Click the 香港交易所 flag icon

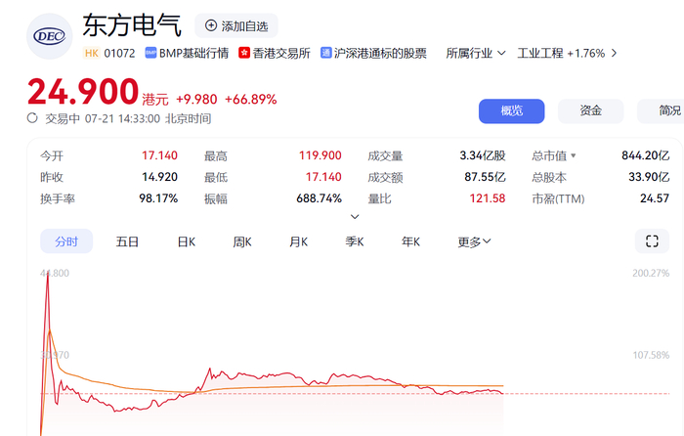coord(244,53)
